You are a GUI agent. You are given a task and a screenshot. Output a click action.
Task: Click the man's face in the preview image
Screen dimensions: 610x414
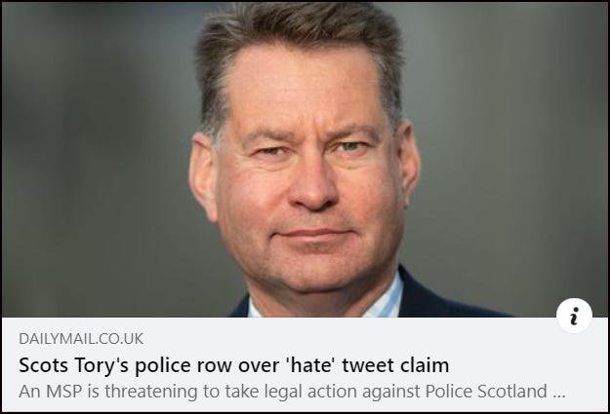306,182
